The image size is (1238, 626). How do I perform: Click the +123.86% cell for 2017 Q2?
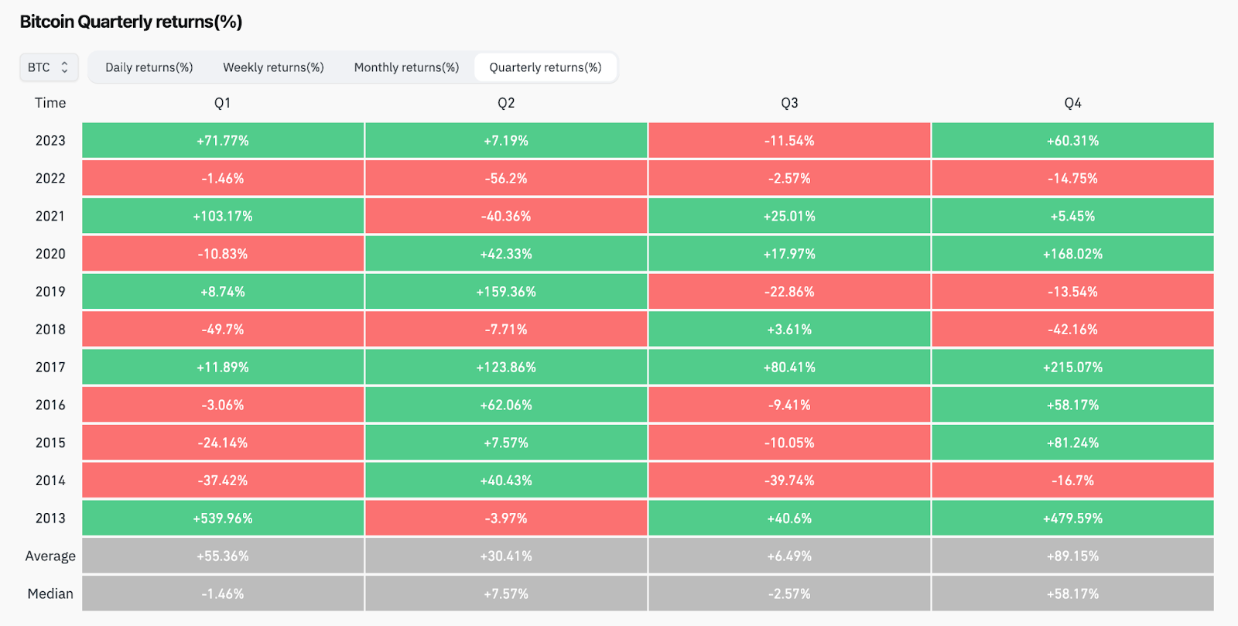point(506,368)
